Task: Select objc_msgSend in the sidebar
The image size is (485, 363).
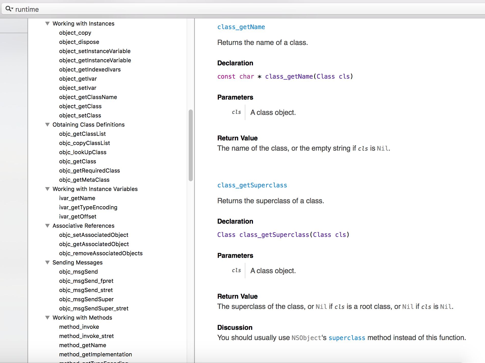Action: click(78, 272)
